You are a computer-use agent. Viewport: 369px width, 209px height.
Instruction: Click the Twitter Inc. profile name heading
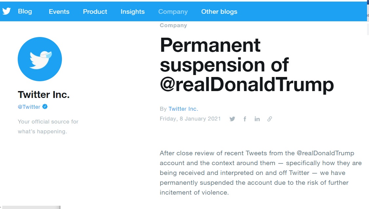(x=44, y=95)
